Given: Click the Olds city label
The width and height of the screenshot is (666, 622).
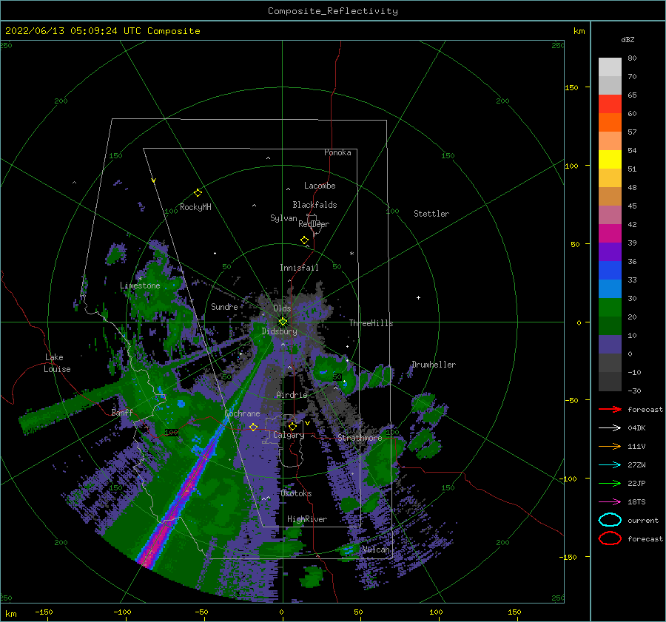Looking at the screenshot, I should coord(282,308).
